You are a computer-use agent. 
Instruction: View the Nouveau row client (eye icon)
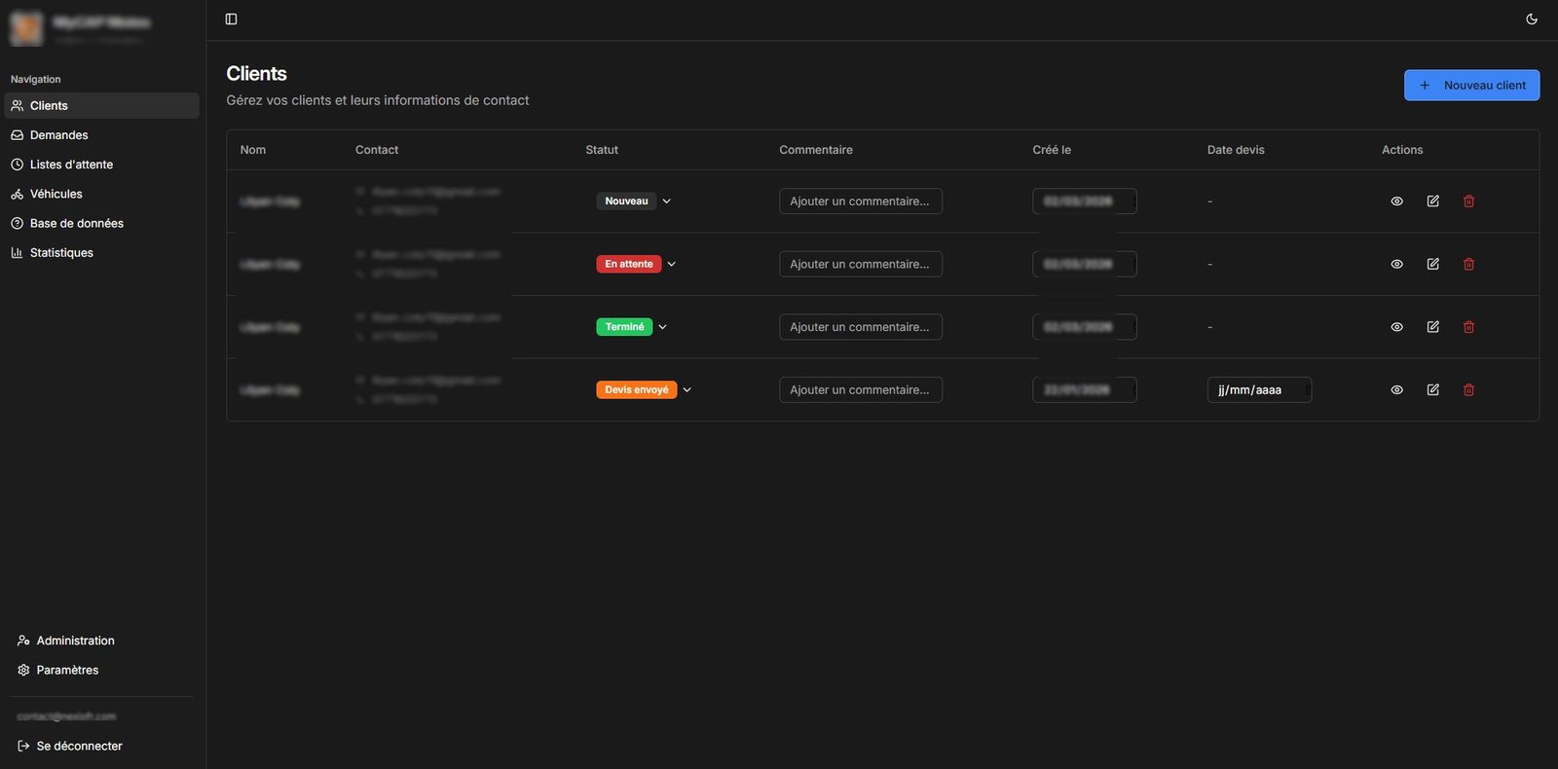point(1397,201)
